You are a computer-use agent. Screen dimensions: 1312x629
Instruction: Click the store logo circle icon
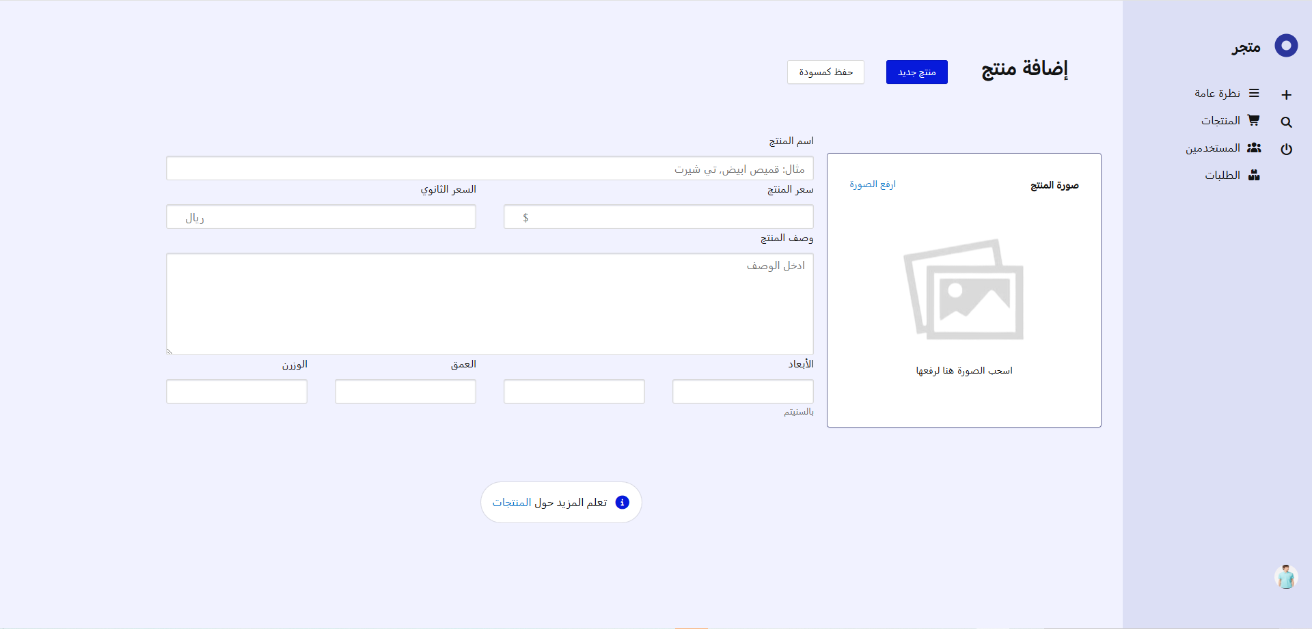[1286, 46]
